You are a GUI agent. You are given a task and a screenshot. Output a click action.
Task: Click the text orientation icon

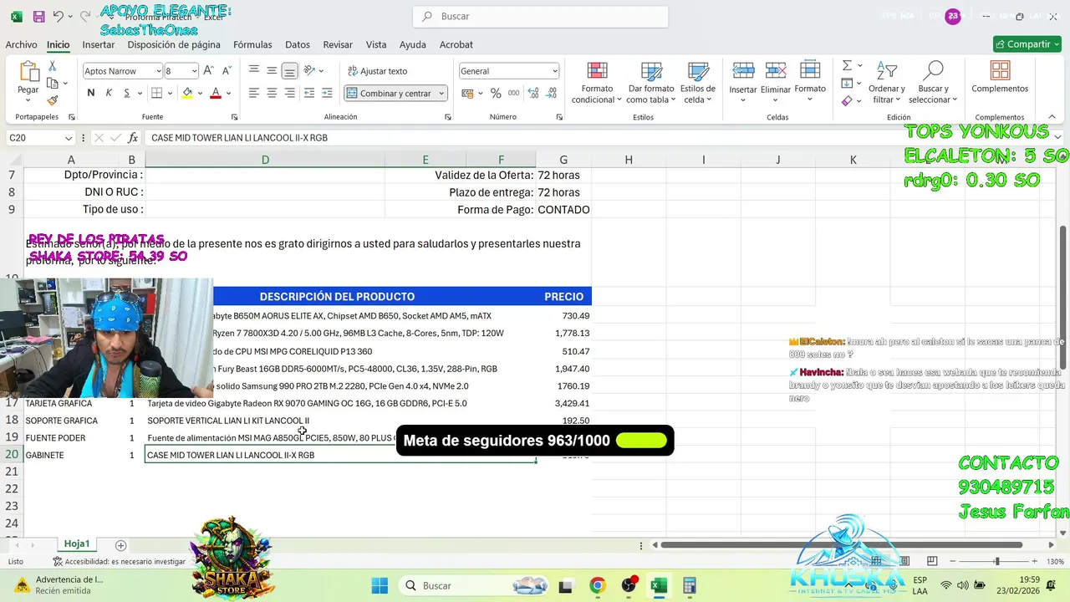tap(309, 71)
